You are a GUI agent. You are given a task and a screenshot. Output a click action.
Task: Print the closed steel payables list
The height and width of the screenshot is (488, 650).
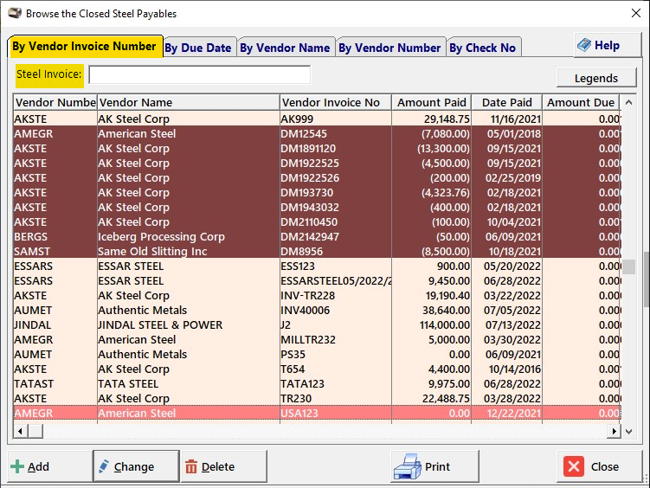[434, 466]
